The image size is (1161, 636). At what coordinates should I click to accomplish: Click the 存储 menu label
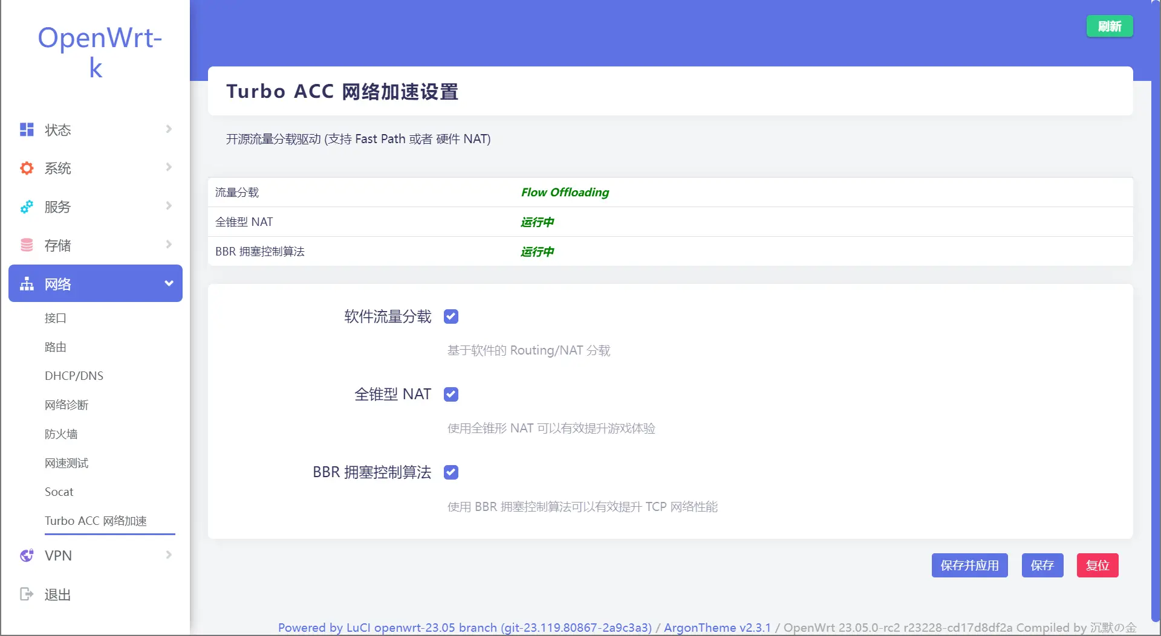57,245
